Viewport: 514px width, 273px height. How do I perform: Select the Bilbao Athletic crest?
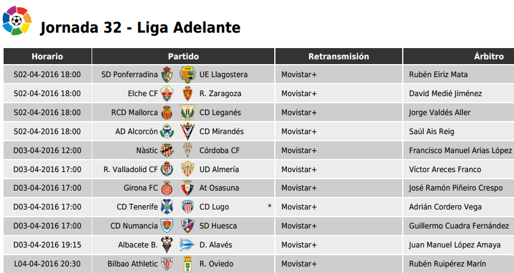coord(167,264)
